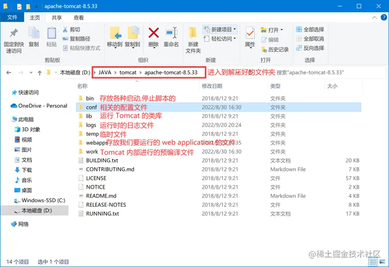Click Select all in ribbon
The height and width of the screenshot is (267, 389).
point(310,30)
